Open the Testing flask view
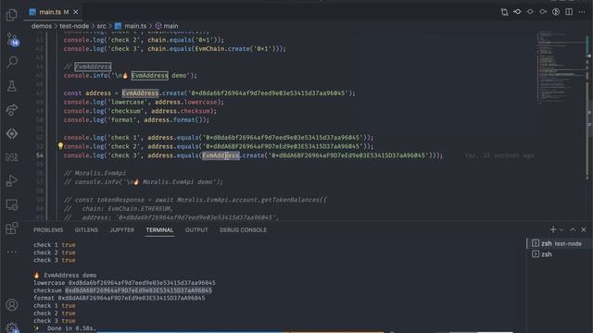 pyautogui.click(x=12, y=86)
